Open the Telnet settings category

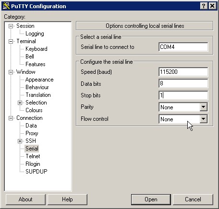click(x=33, y=156)
